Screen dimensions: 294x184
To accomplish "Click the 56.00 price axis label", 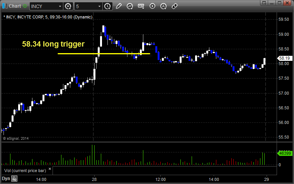I will pos(284,122).
